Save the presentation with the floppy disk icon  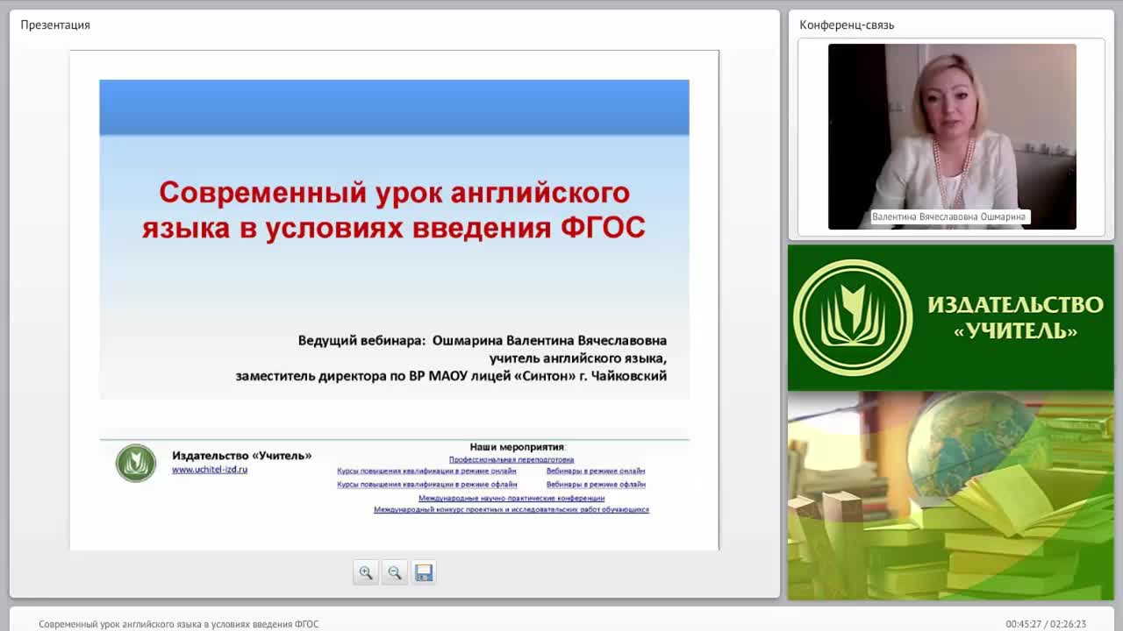point(424,572)
